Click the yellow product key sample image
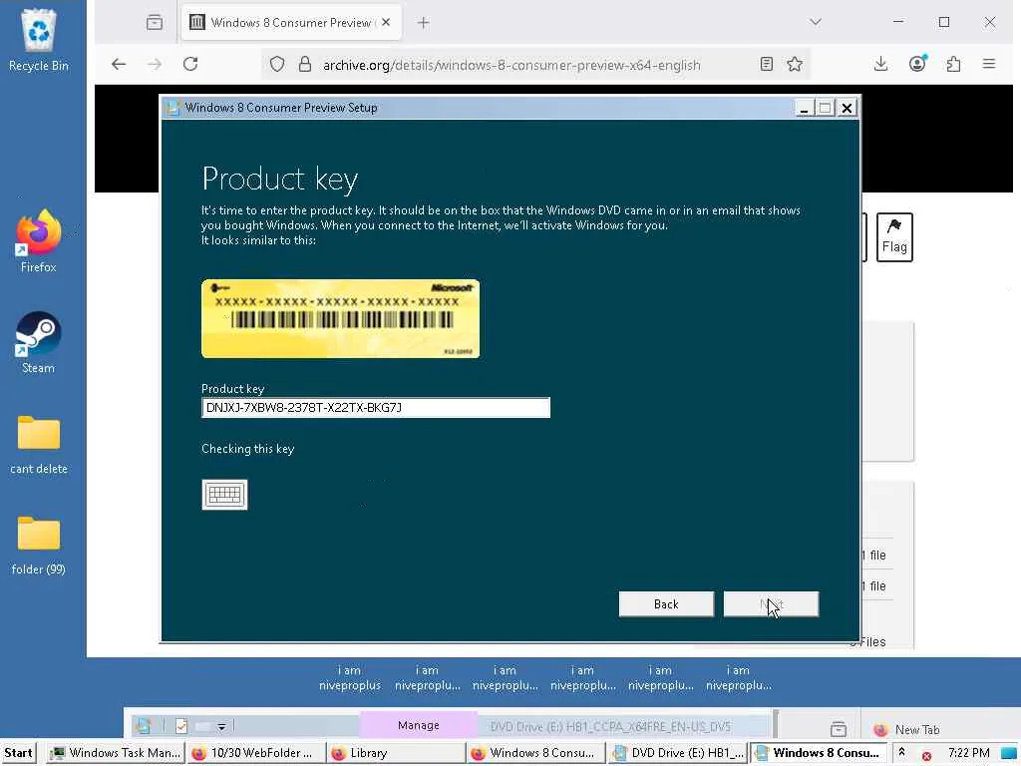This screenshot has height=766, width=1021. point(341,318)
